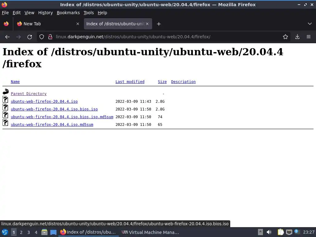Click the update notifier tray icon
Viewport: 316px width, 237px height.
297,232
